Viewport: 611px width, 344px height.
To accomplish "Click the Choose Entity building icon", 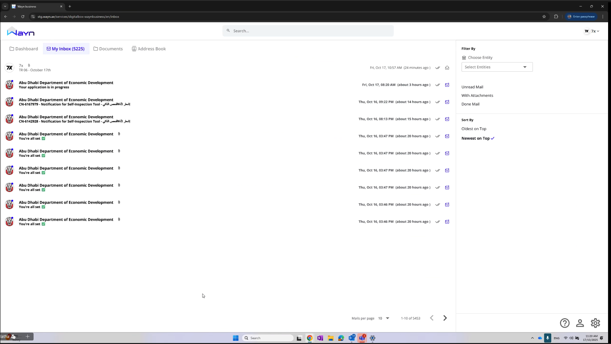I will 464,57.
